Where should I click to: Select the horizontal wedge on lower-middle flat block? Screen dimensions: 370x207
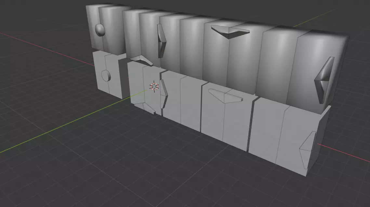tap(225, 96)
